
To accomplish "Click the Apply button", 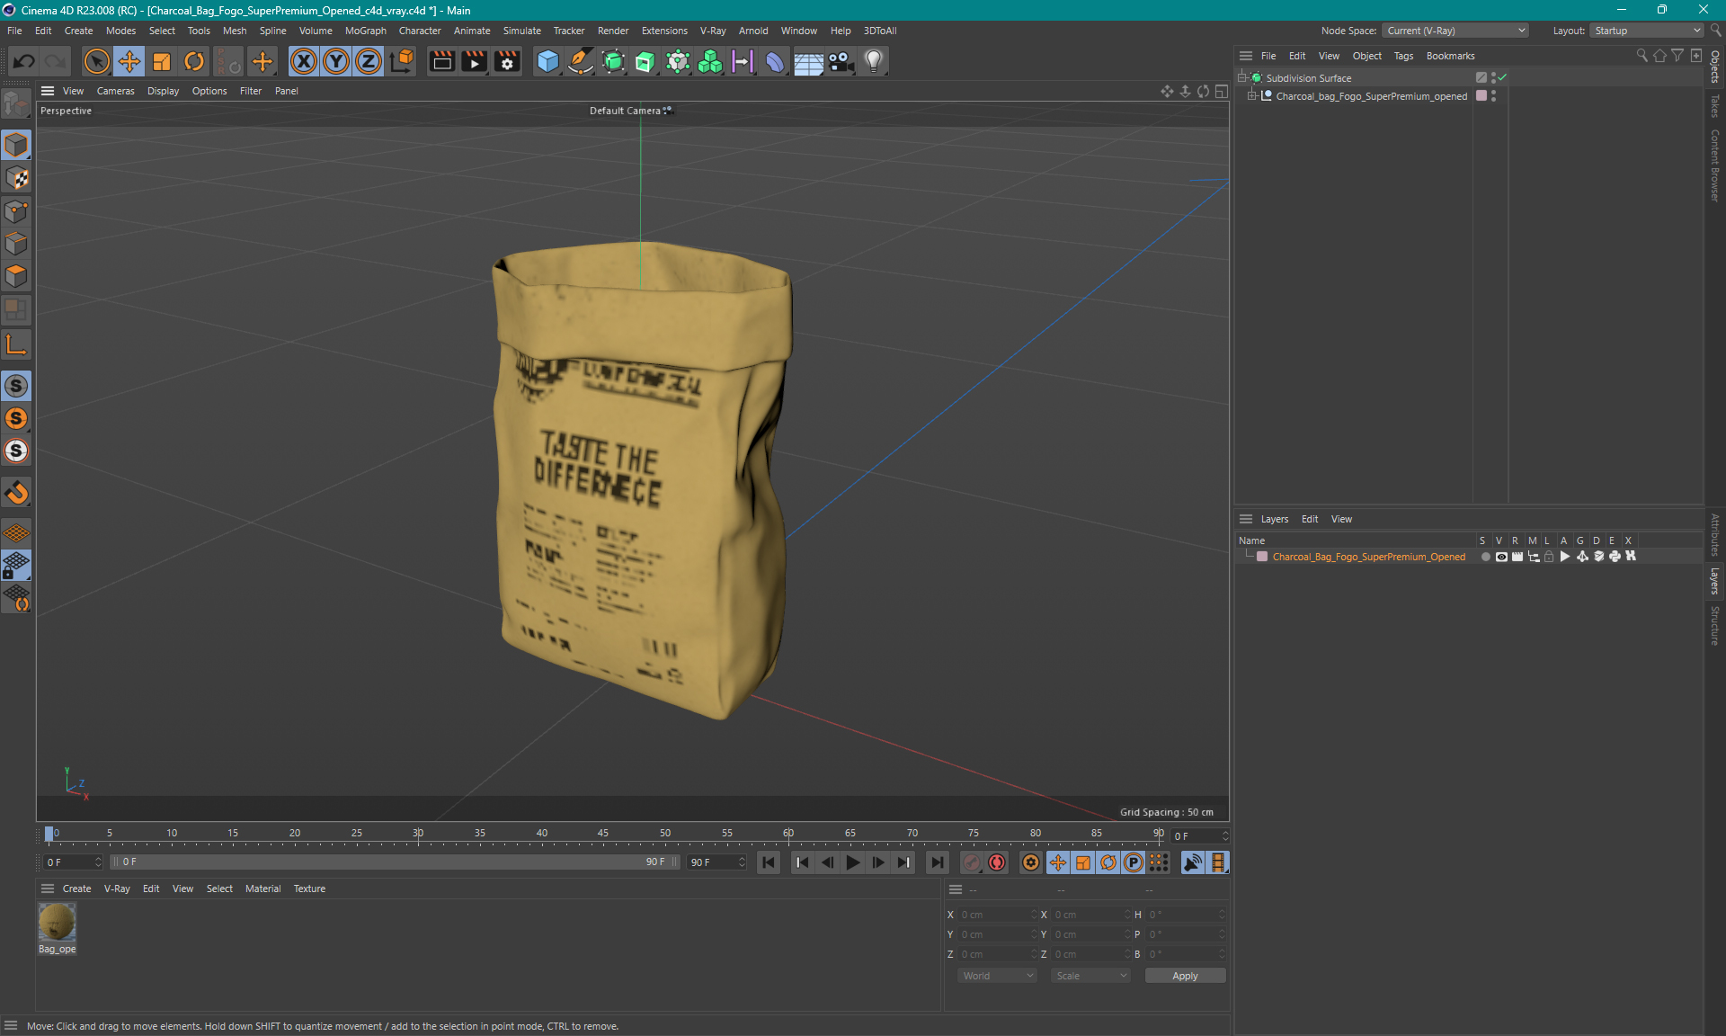I will pyautogui.click(x=1185, y=976).
